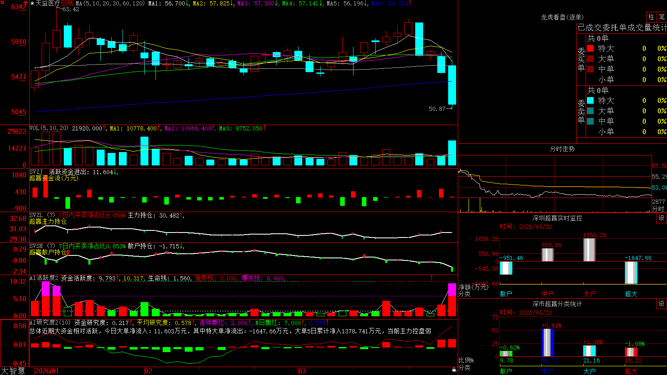Click the red question mark help icon

coord(25,4)
